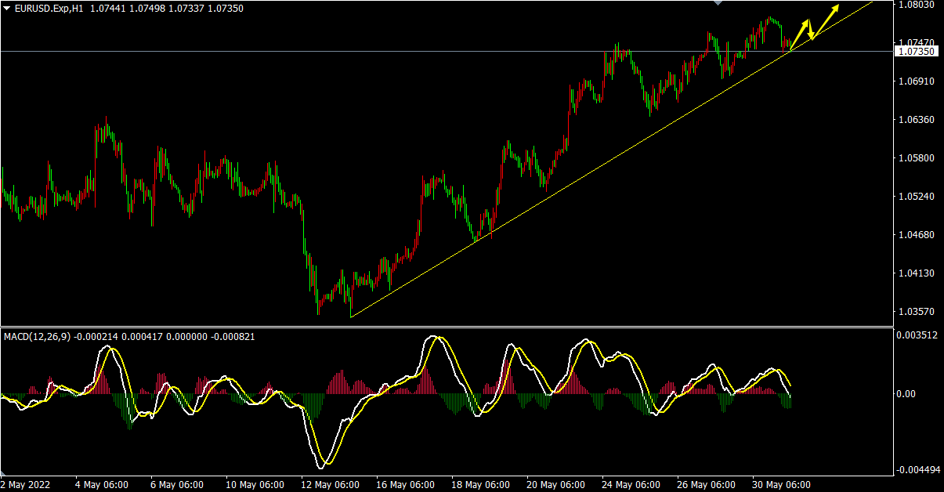Click the 0.003512 value on MACD scale
Viewport: 944px width, 492px height.
point(918,334)
